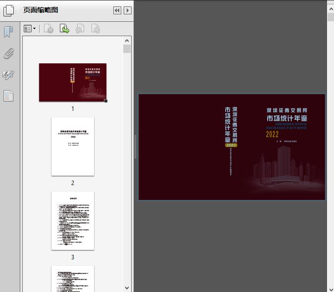The height and width of the screenshot is (292, 334).
Task: Click the expand panel right-arrow button
Action: [128, 10]
